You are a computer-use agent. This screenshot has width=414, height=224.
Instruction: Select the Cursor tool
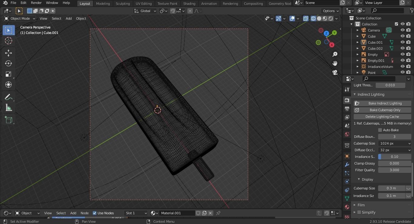[x=8, y=41]
